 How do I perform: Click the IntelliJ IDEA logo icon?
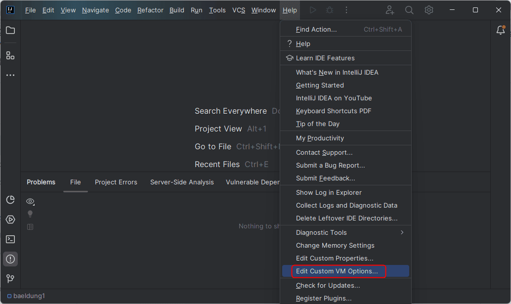click(10, 10)
